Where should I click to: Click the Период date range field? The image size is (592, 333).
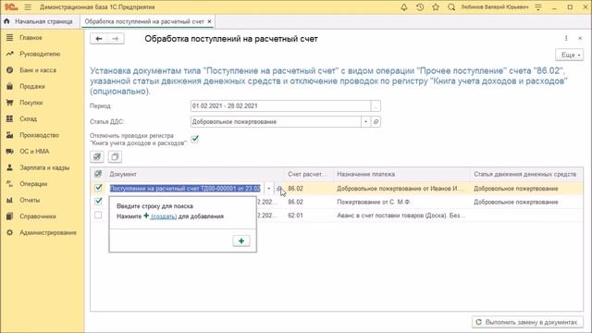coord(280,106)
